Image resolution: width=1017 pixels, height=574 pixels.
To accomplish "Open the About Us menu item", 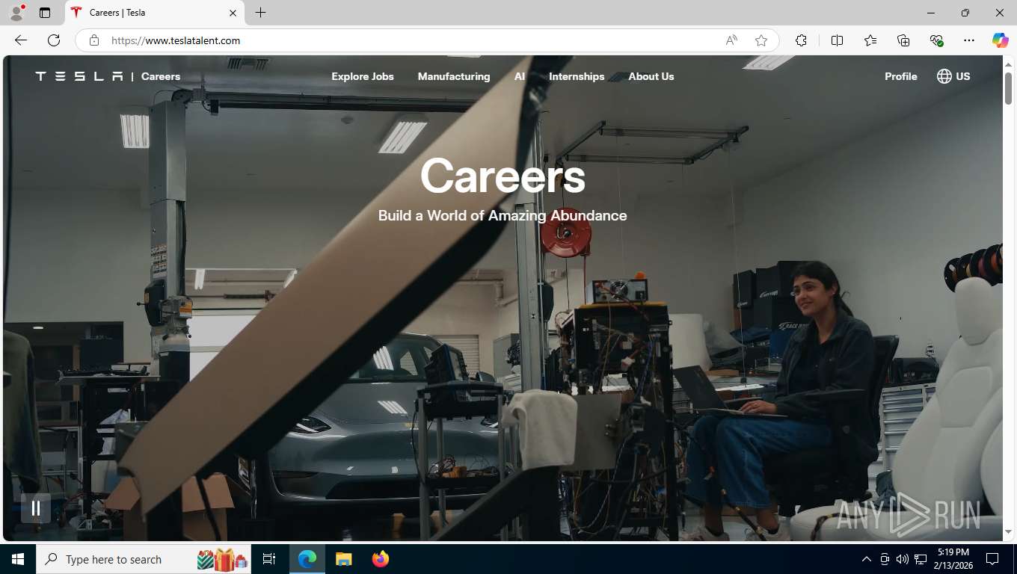I will [x=651, y=76].
